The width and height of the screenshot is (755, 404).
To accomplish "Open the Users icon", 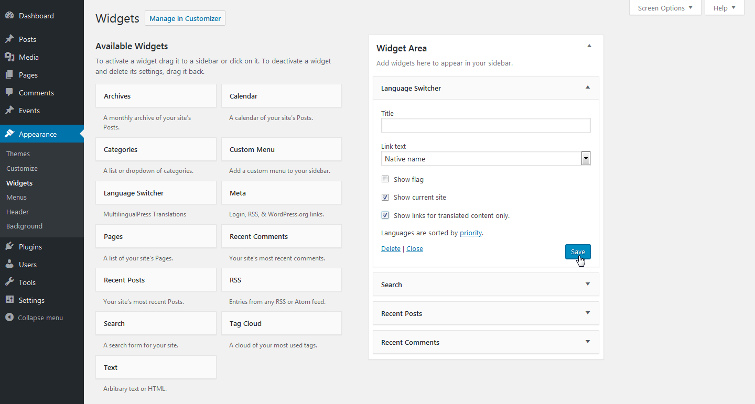I will pos(10,264).
